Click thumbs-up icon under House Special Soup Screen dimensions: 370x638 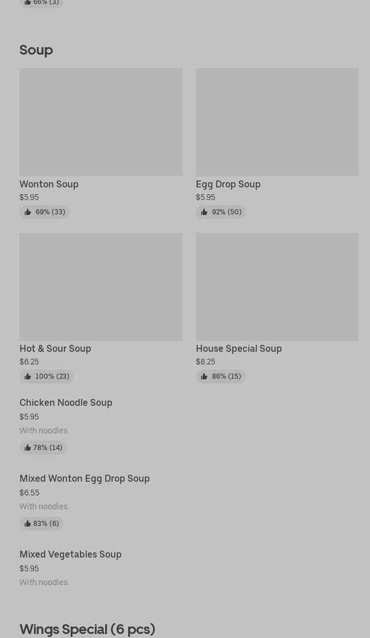pyautogui.click(x=204, y=376)
